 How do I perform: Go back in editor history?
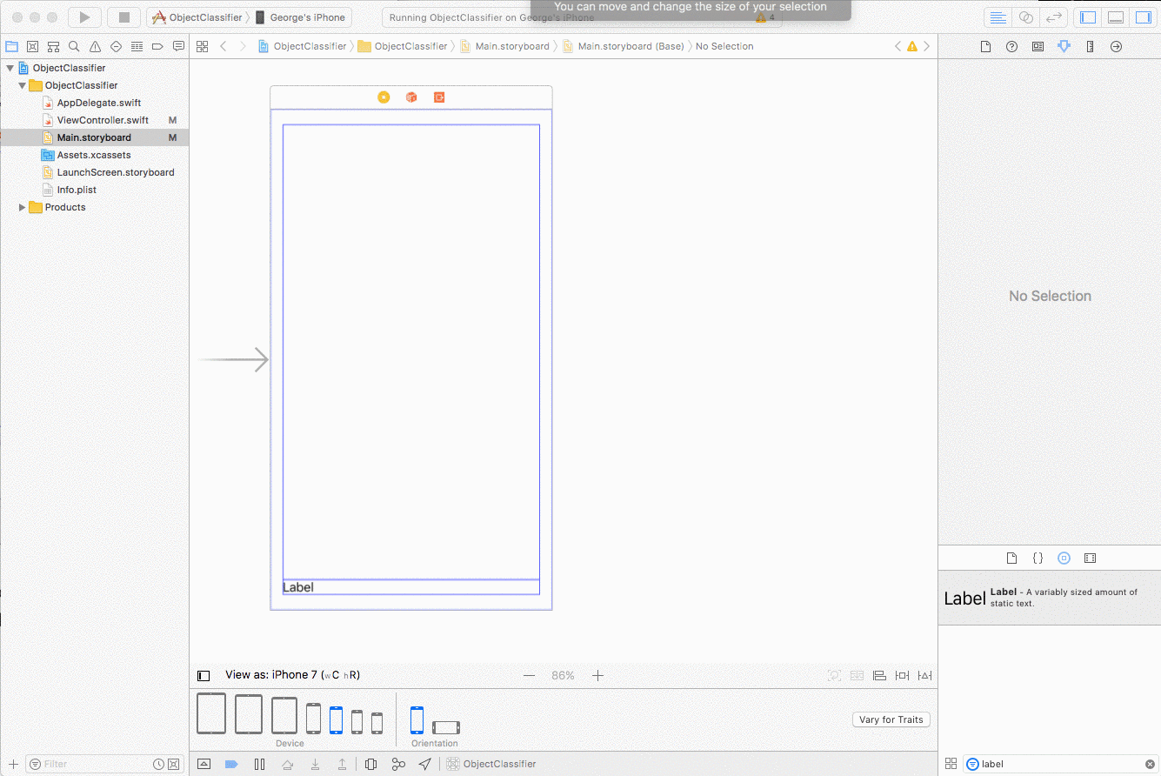(x=224, y=46)
